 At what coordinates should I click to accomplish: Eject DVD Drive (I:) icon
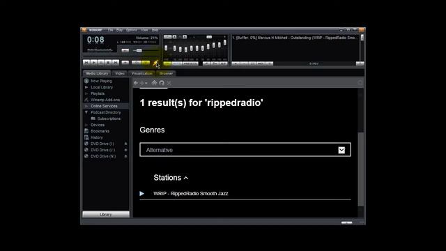point(125,144)
